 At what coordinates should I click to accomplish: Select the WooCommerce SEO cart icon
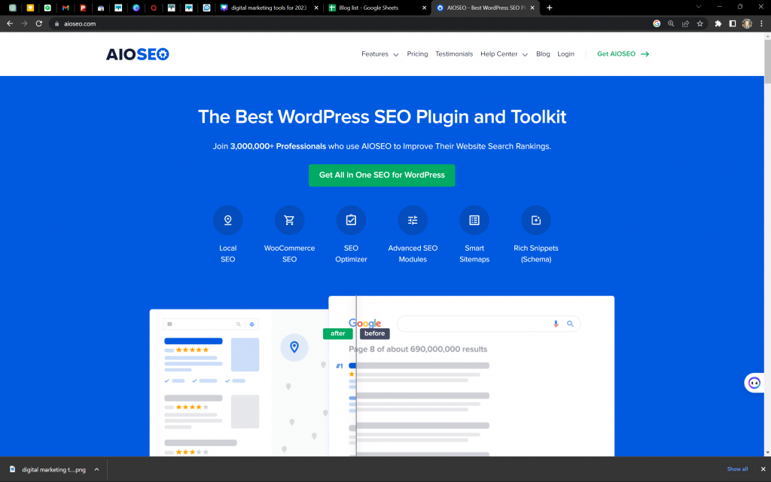click(x=289, y=221)
